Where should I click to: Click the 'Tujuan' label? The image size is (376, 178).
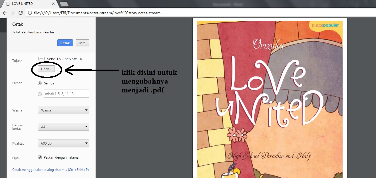pos(17,61)
